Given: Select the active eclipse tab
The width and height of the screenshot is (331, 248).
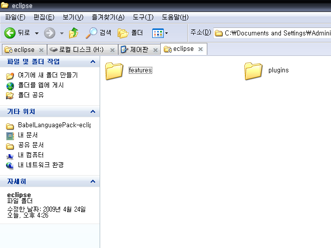Looking at the screenshot, I should tap(183, 49).
